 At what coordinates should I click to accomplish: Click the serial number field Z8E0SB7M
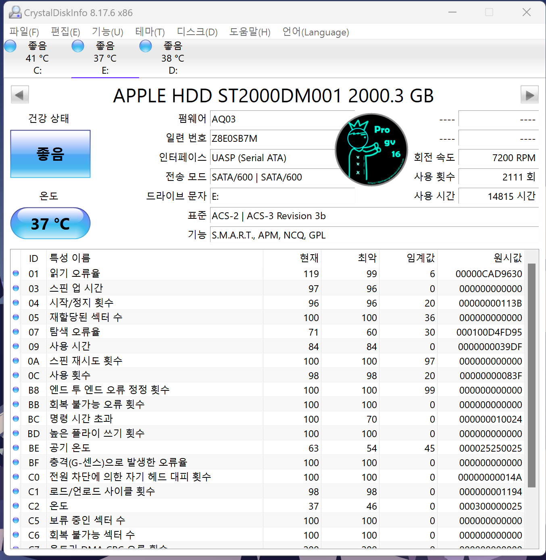pyautogui.click(x=282, y=138)
